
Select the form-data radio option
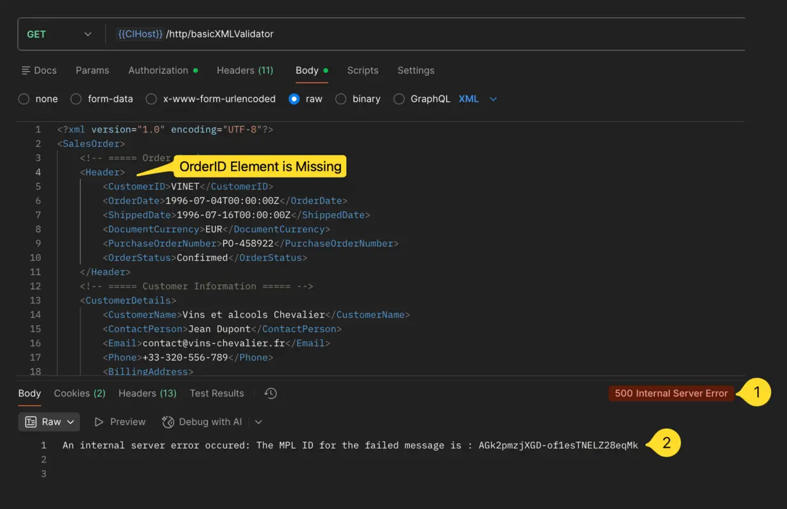tap(76, 99)
